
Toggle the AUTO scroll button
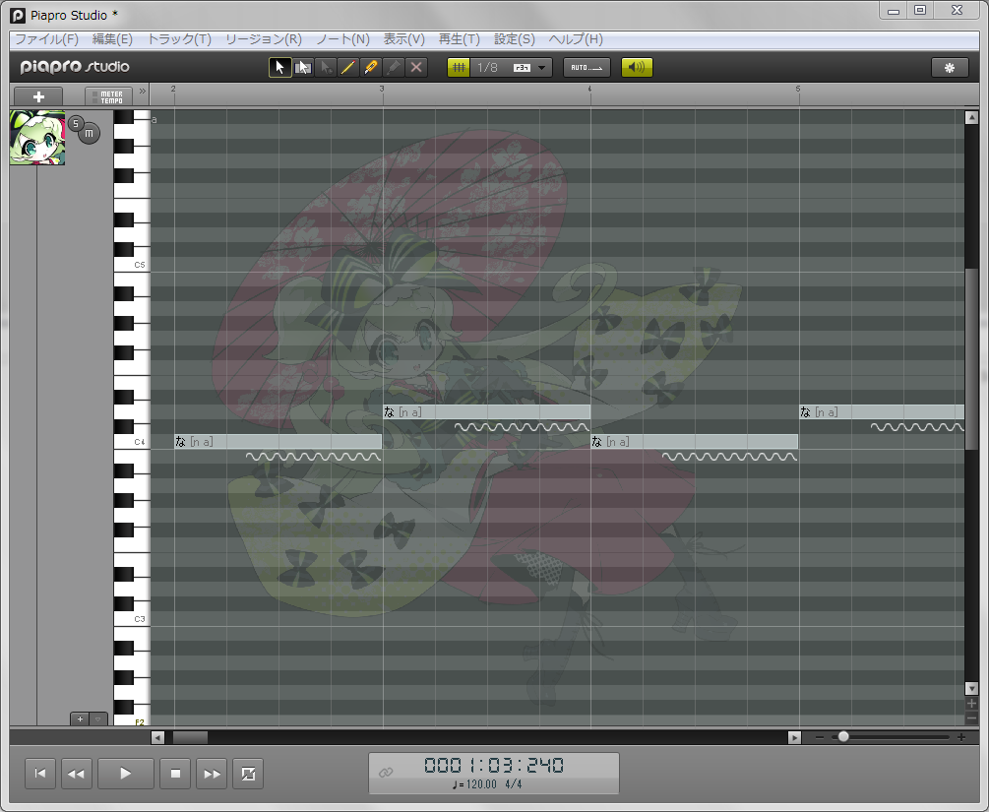pos(587,68)
